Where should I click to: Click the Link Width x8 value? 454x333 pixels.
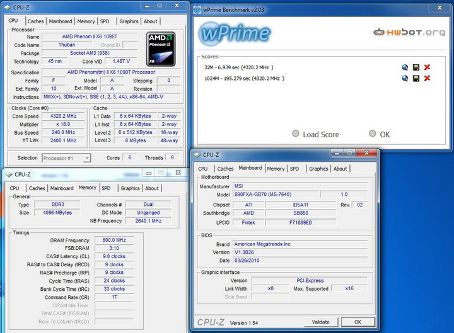pyautogui.click(x=271, y=288)
